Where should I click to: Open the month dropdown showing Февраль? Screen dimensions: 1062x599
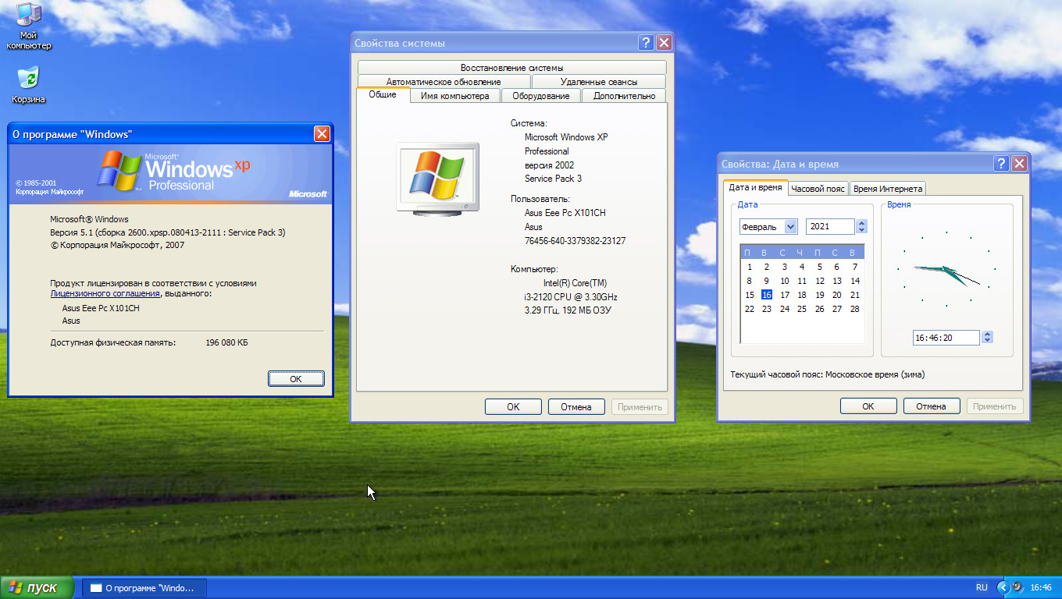tap(789, 227)
